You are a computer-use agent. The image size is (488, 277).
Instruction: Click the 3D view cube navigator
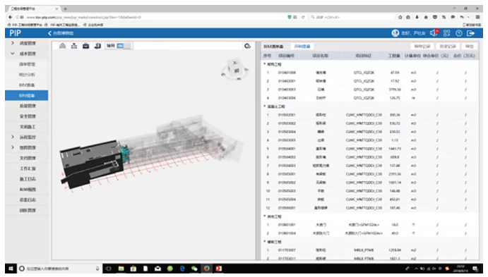click(235, 69)
